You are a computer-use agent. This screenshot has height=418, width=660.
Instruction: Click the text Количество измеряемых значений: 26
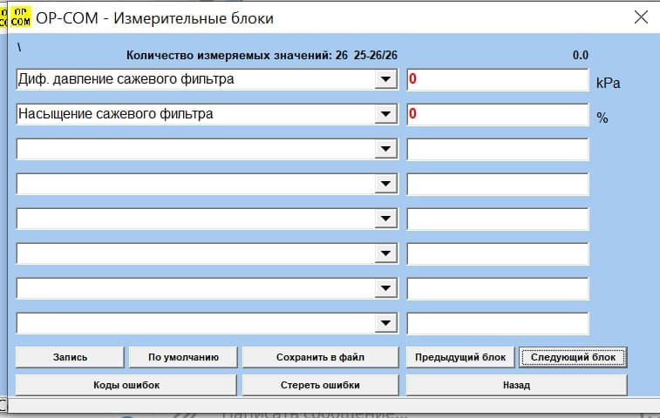tap(237, 55)
